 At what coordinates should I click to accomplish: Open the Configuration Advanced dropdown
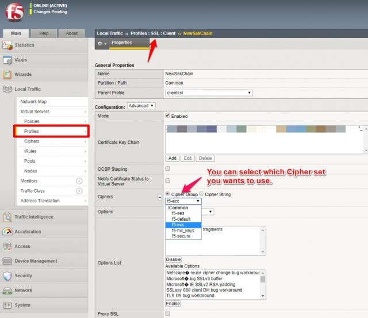[x=141, y=106]
